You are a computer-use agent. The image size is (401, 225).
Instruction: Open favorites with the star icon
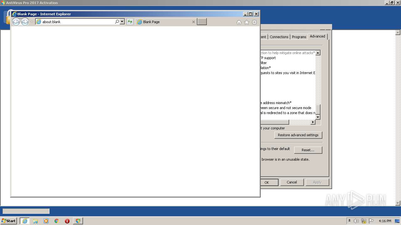coord(247,22)
